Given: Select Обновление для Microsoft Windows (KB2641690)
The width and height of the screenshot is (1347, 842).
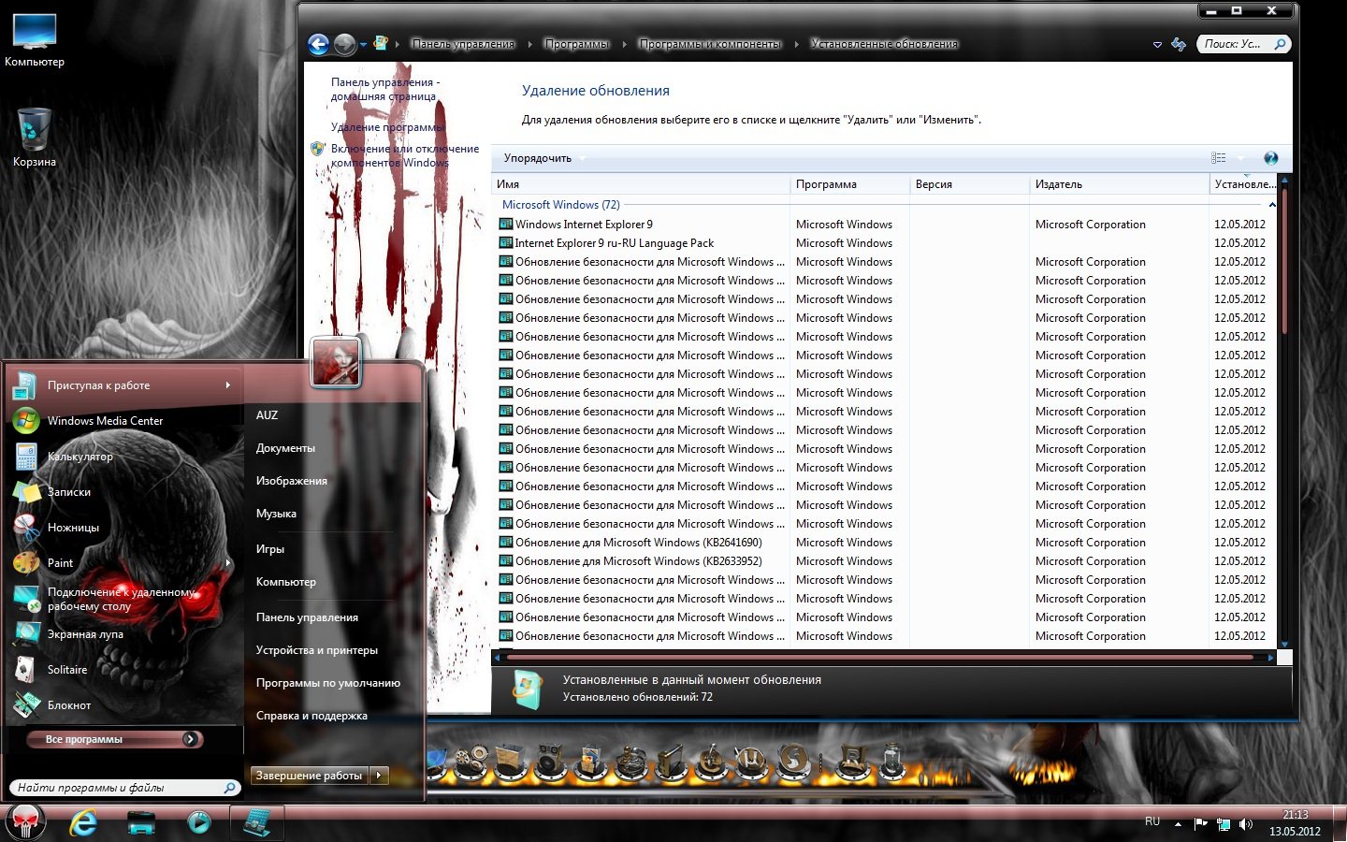Looking at the screenshot, I should (884, 543).
